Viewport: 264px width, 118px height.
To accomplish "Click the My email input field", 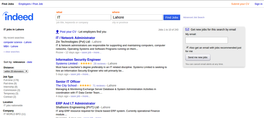I will [206, 40].
